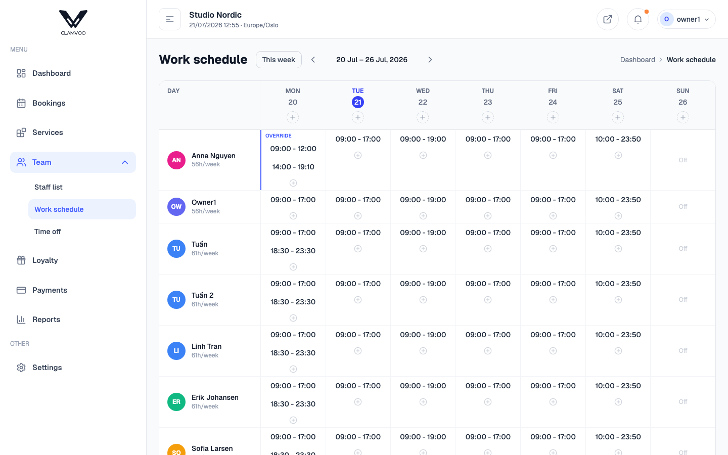This screenshot has height=455, width=728.
Task: Add shift for Linh Tran on Saturday
Action: [618, 351]
